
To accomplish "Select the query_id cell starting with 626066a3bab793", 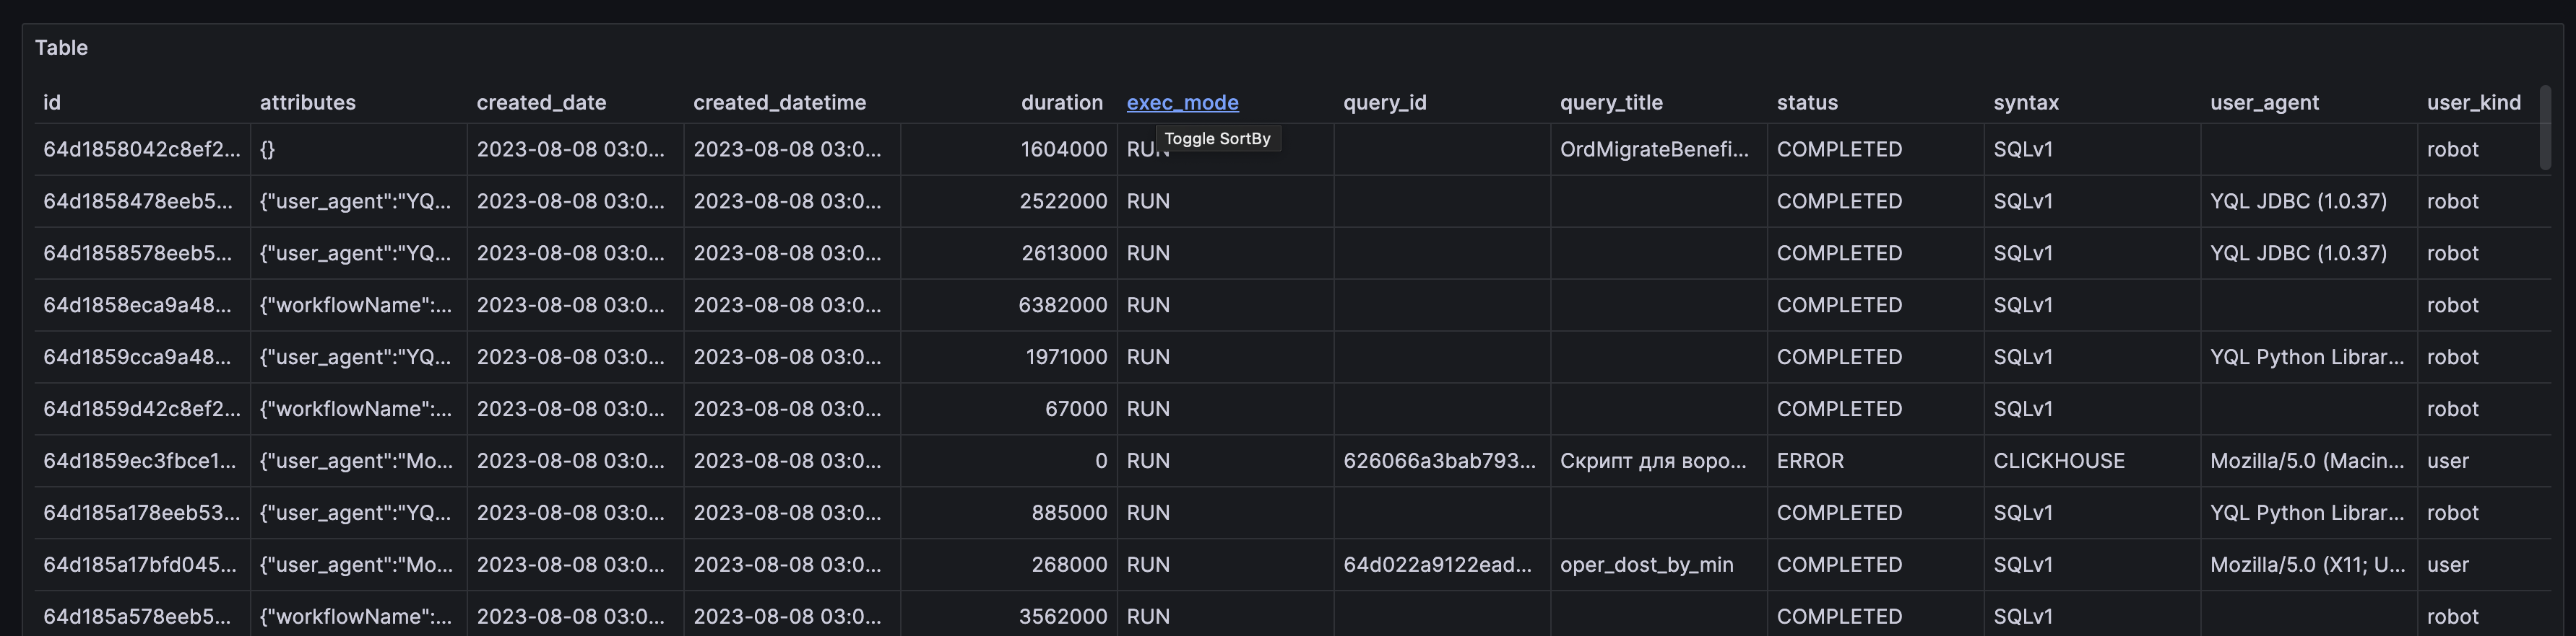I will pyautogui.click(x=1438, y=461).
